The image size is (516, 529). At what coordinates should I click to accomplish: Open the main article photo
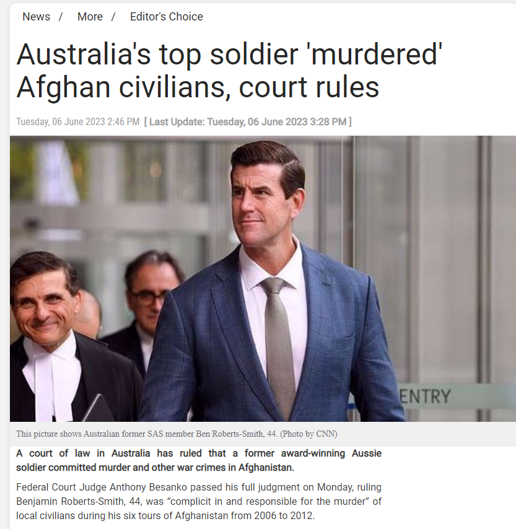[263, 279]
